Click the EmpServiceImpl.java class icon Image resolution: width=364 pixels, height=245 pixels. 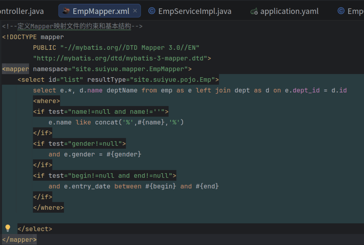click(x=151, y=11)
